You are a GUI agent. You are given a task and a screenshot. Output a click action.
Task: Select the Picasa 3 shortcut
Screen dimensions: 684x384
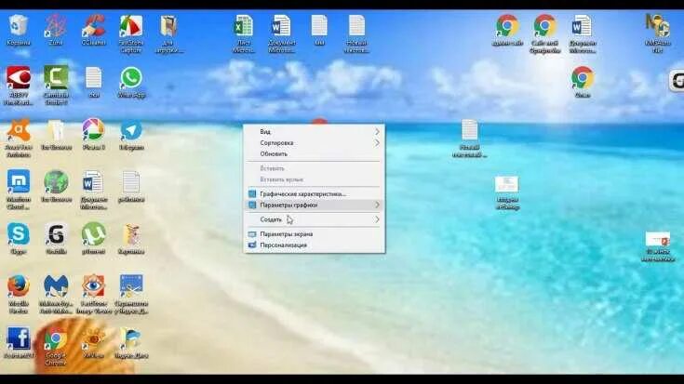(x=93, y=130)
